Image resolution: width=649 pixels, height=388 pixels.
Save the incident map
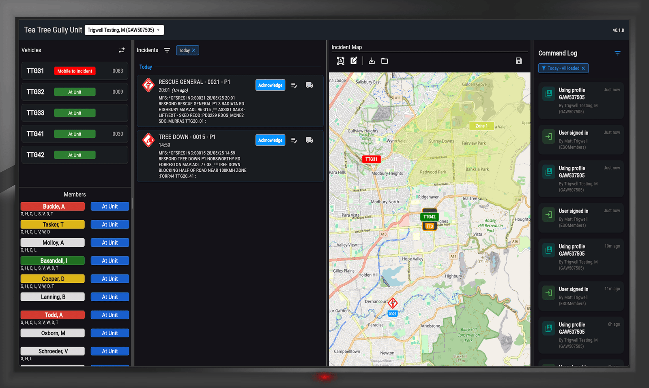coord(519,61)
